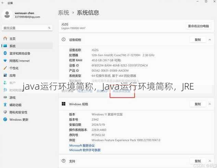Select 系统 in the settings sidebar

pyautogui.click(x=12, y=46)
